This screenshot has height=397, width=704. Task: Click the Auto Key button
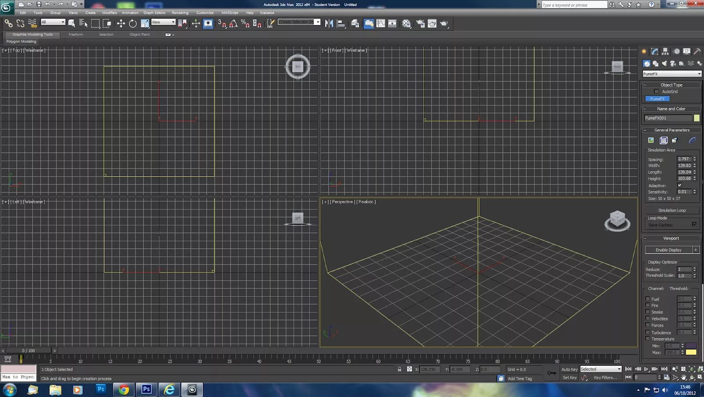coord(569,369)
